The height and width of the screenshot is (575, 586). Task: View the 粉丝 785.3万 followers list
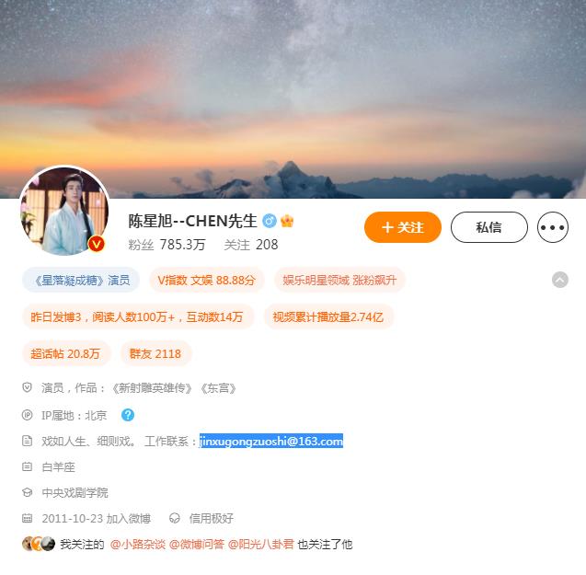[167, 245]
